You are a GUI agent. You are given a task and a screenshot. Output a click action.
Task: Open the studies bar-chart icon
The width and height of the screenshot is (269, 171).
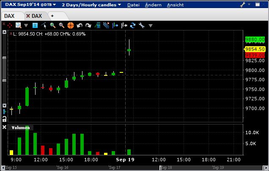[97, 25]
